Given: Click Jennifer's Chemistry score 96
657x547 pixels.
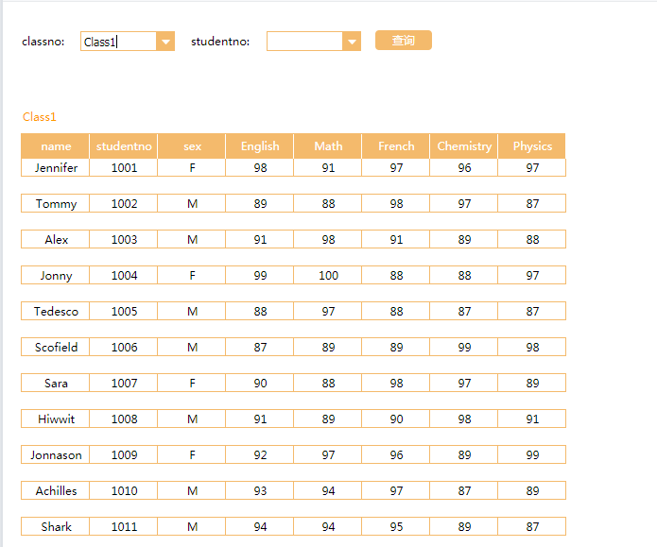Looking at the screenshot, I should [x=464, y=167].
